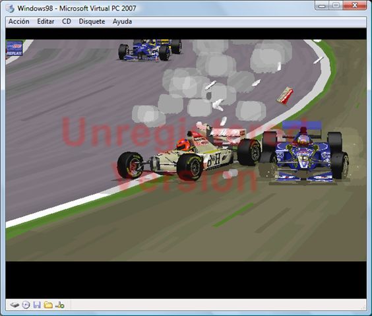Open the Acción menu
This screenshot has width=372, height=316.
pos(19,22)
